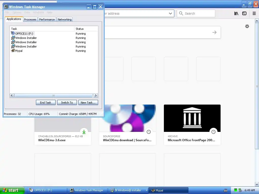The height and width of the screenshot is (194, 259).
Task: Click the Search field in Mypal toolbar
Action: coord(196,13)
